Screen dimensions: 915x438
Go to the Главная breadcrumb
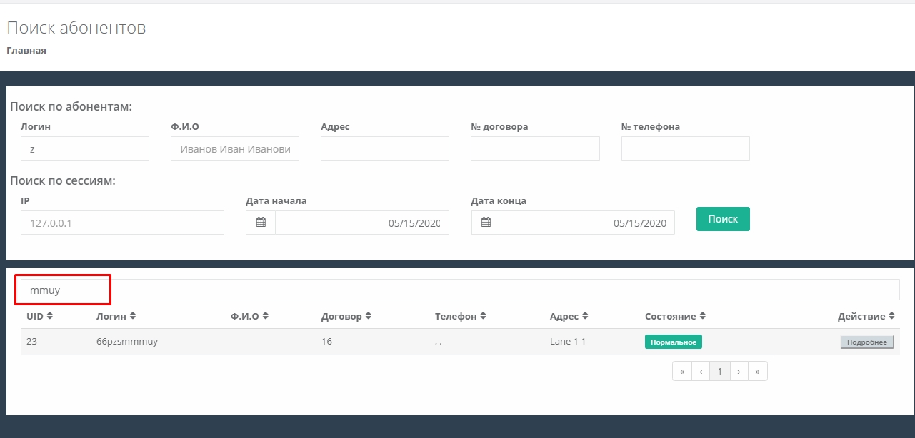tap(26, 51)
